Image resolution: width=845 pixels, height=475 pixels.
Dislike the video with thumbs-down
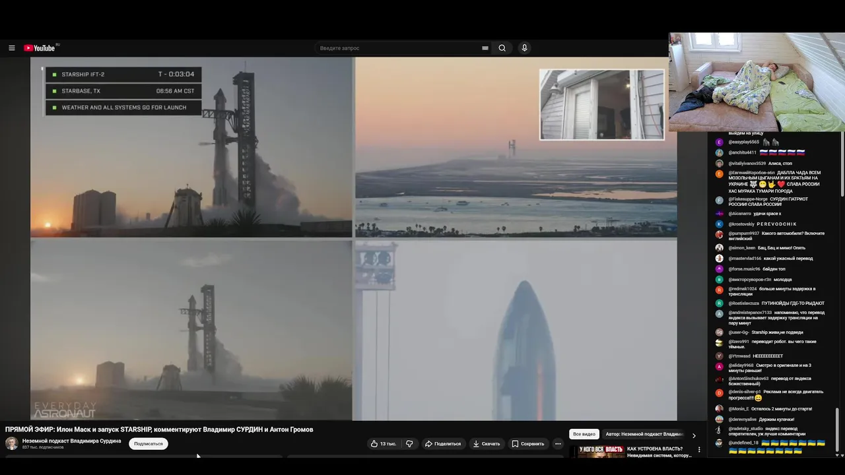coord(409,444)
